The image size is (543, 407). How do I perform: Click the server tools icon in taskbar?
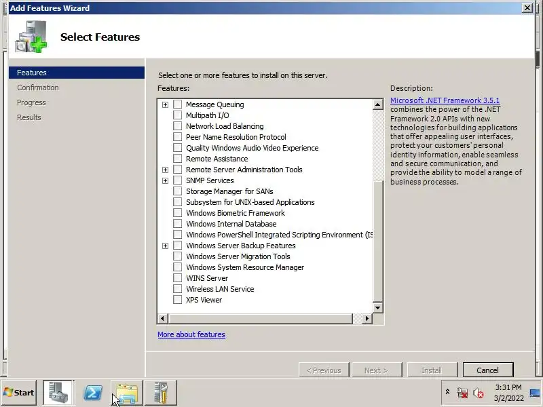pos(161,393)
